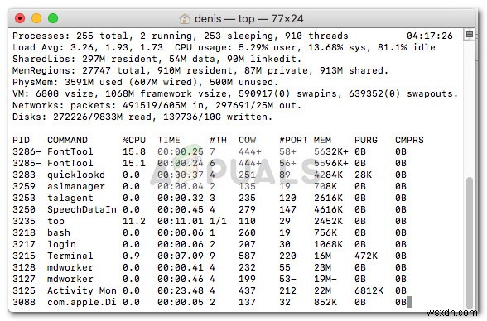Click the Terminal process name
The width and height of the screenshot is (487, 321).
70,256
